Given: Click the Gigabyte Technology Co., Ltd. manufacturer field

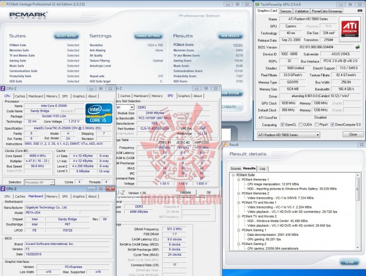Looking at the screenshot, I should 67,207.
